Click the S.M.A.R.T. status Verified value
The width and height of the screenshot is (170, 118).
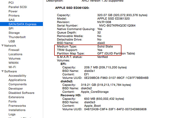point(102,57)
